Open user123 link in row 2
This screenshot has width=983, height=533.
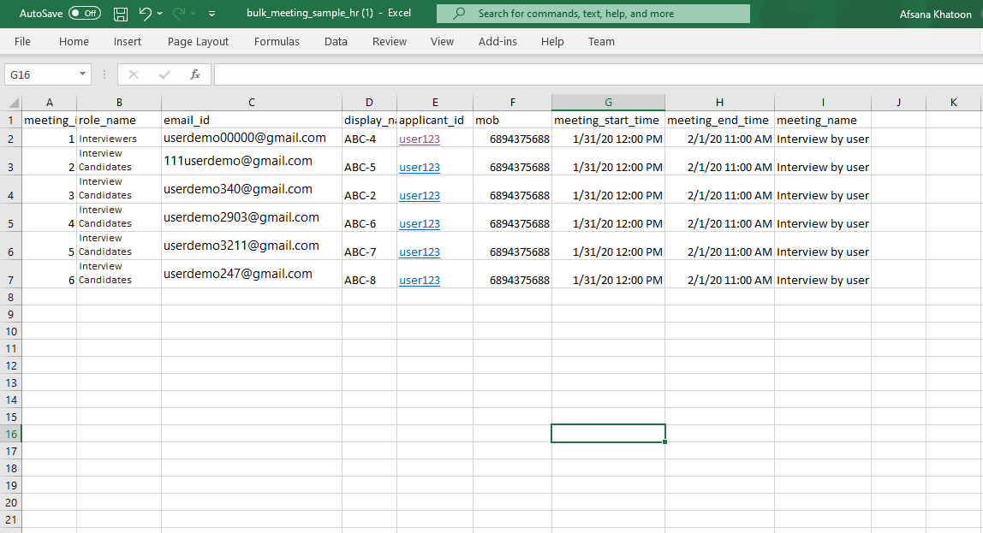tap(420, 139)
